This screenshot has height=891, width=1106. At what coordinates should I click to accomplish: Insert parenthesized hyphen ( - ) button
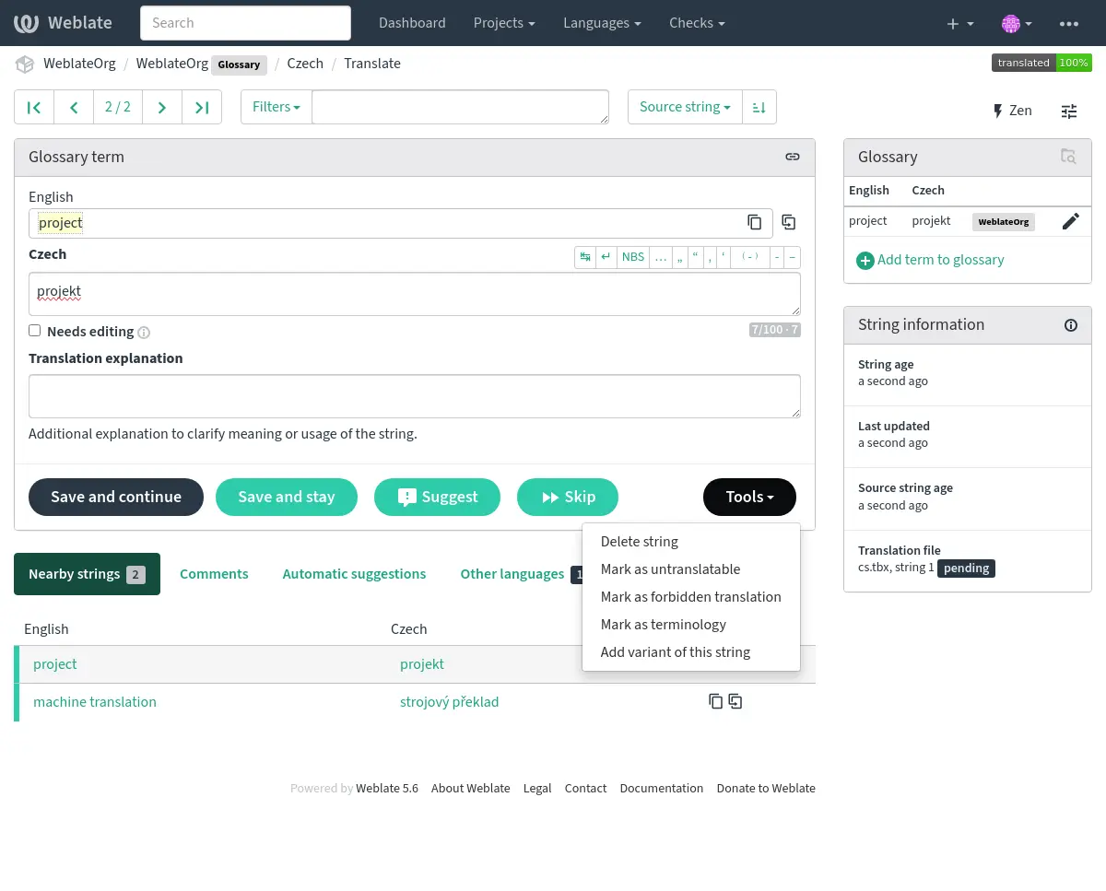(750, 257)
